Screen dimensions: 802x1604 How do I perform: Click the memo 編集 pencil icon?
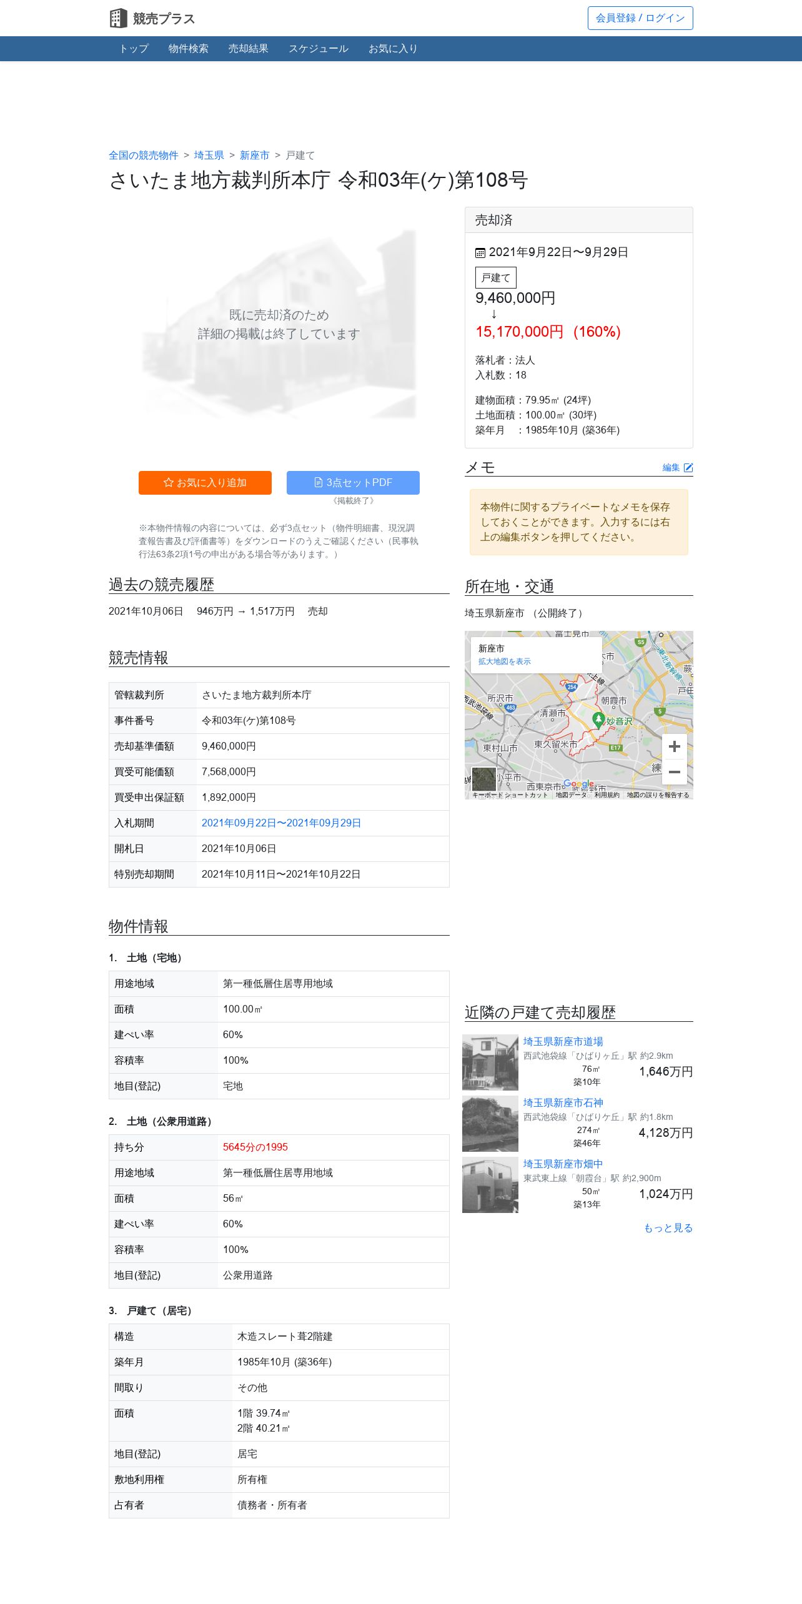688,468
